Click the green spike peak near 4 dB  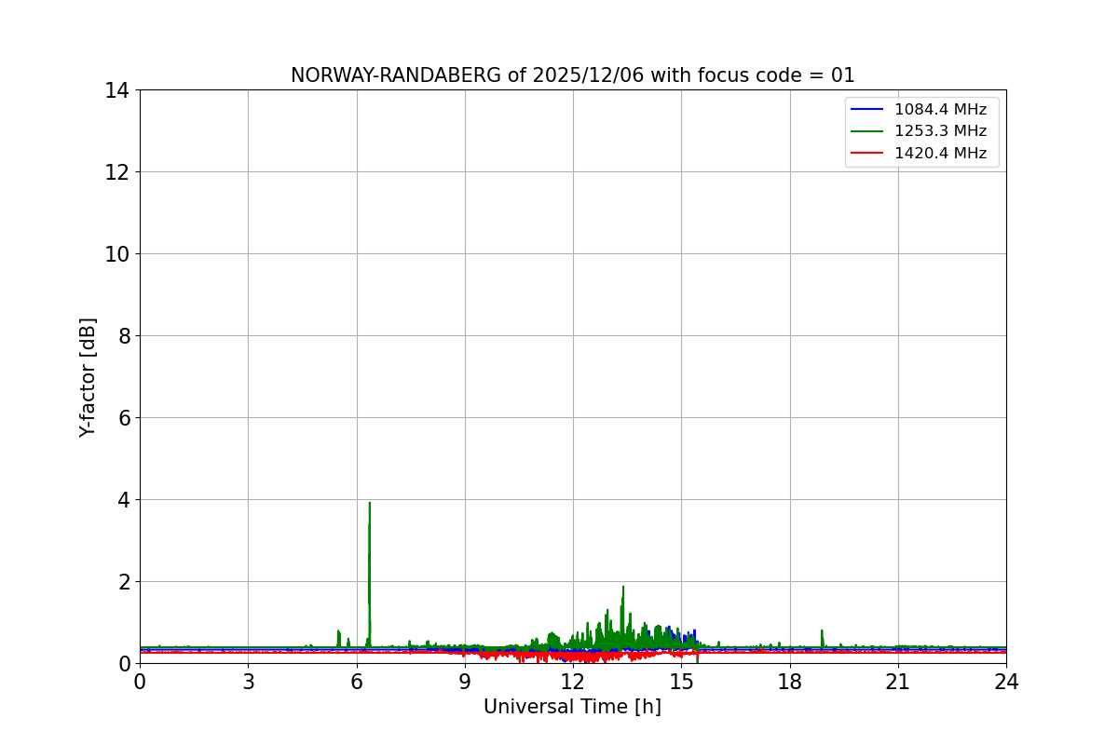370,504
